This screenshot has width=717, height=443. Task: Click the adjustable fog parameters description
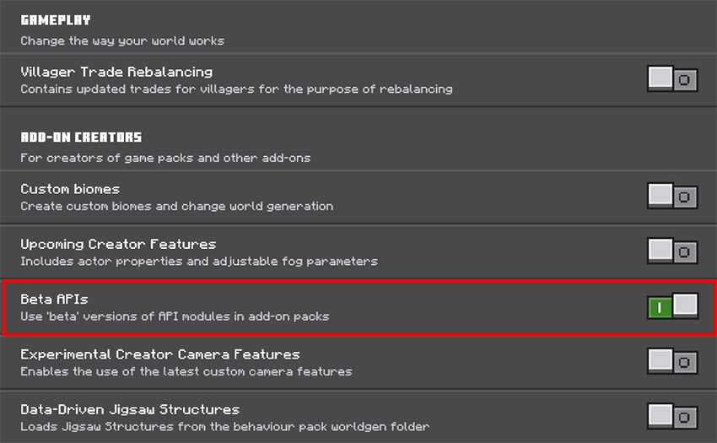point(198,261)
